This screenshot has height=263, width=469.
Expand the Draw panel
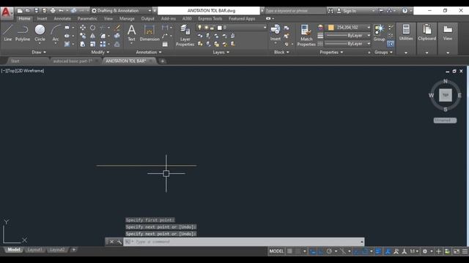(39, 52)
